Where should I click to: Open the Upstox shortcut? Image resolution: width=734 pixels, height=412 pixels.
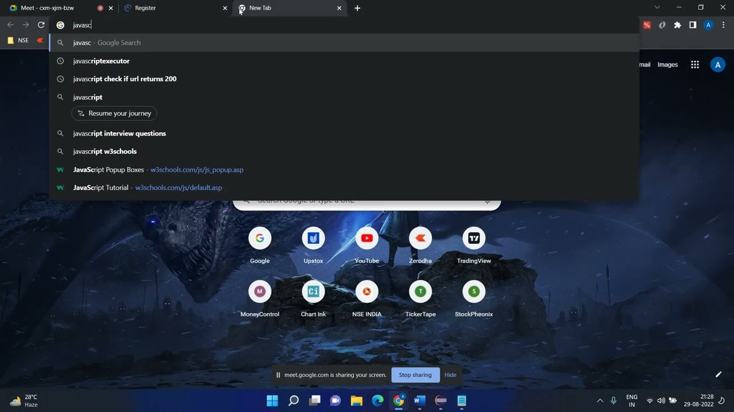(x=313, y=245)
